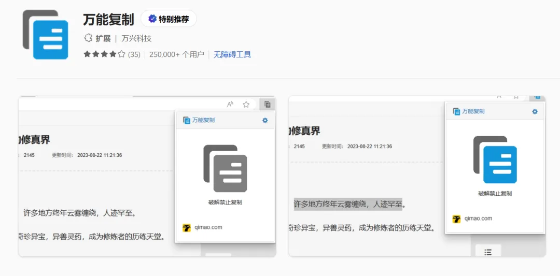Click the extension toolbar icon in first screenshot
560x276 pixels.
[268, 105]
